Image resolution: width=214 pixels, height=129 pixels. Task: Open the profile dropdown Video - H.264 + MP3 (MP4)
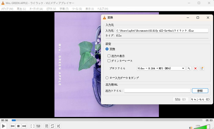[161, 68]
